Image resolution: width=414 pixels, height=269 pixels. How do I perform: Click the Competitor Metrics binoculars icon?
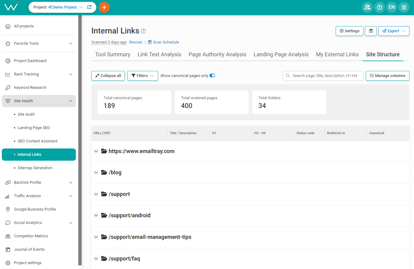pyautogui.click(x=8, y=236)
